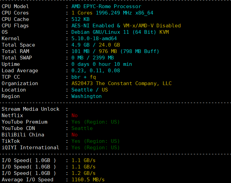The width and height of the screenshot is (231, 183).
Task: Click 'Yes (Region: US)' for YouTube Premium
Action: coord(96,122)
